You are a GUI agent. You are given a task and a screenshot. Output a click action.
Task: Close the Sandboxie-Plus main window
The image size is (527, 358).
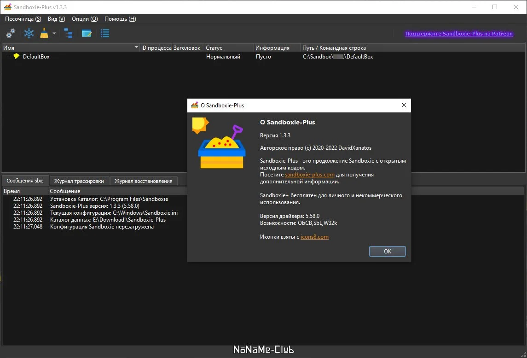(516, 7)
